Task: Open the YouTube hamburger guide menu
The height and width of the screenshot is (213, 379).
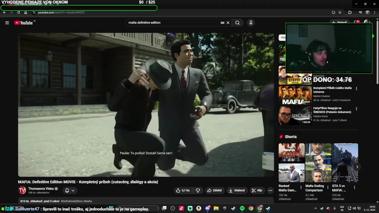Action: point(7,23)
